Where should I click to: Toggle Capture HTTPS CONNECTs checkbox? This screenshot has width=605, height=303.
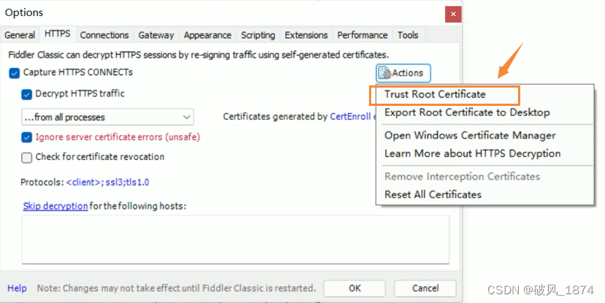tap(15, 73)
